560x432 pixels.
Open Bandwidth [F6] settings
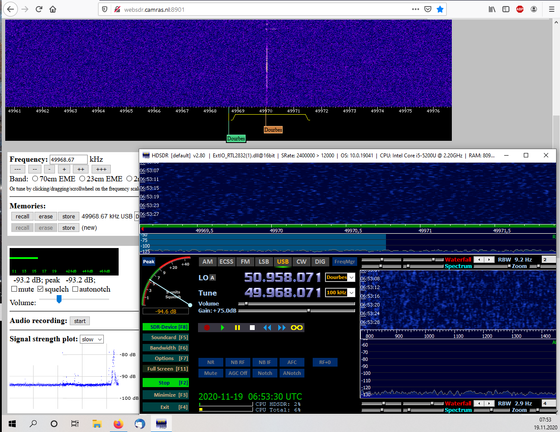click(x=166, y=348)
